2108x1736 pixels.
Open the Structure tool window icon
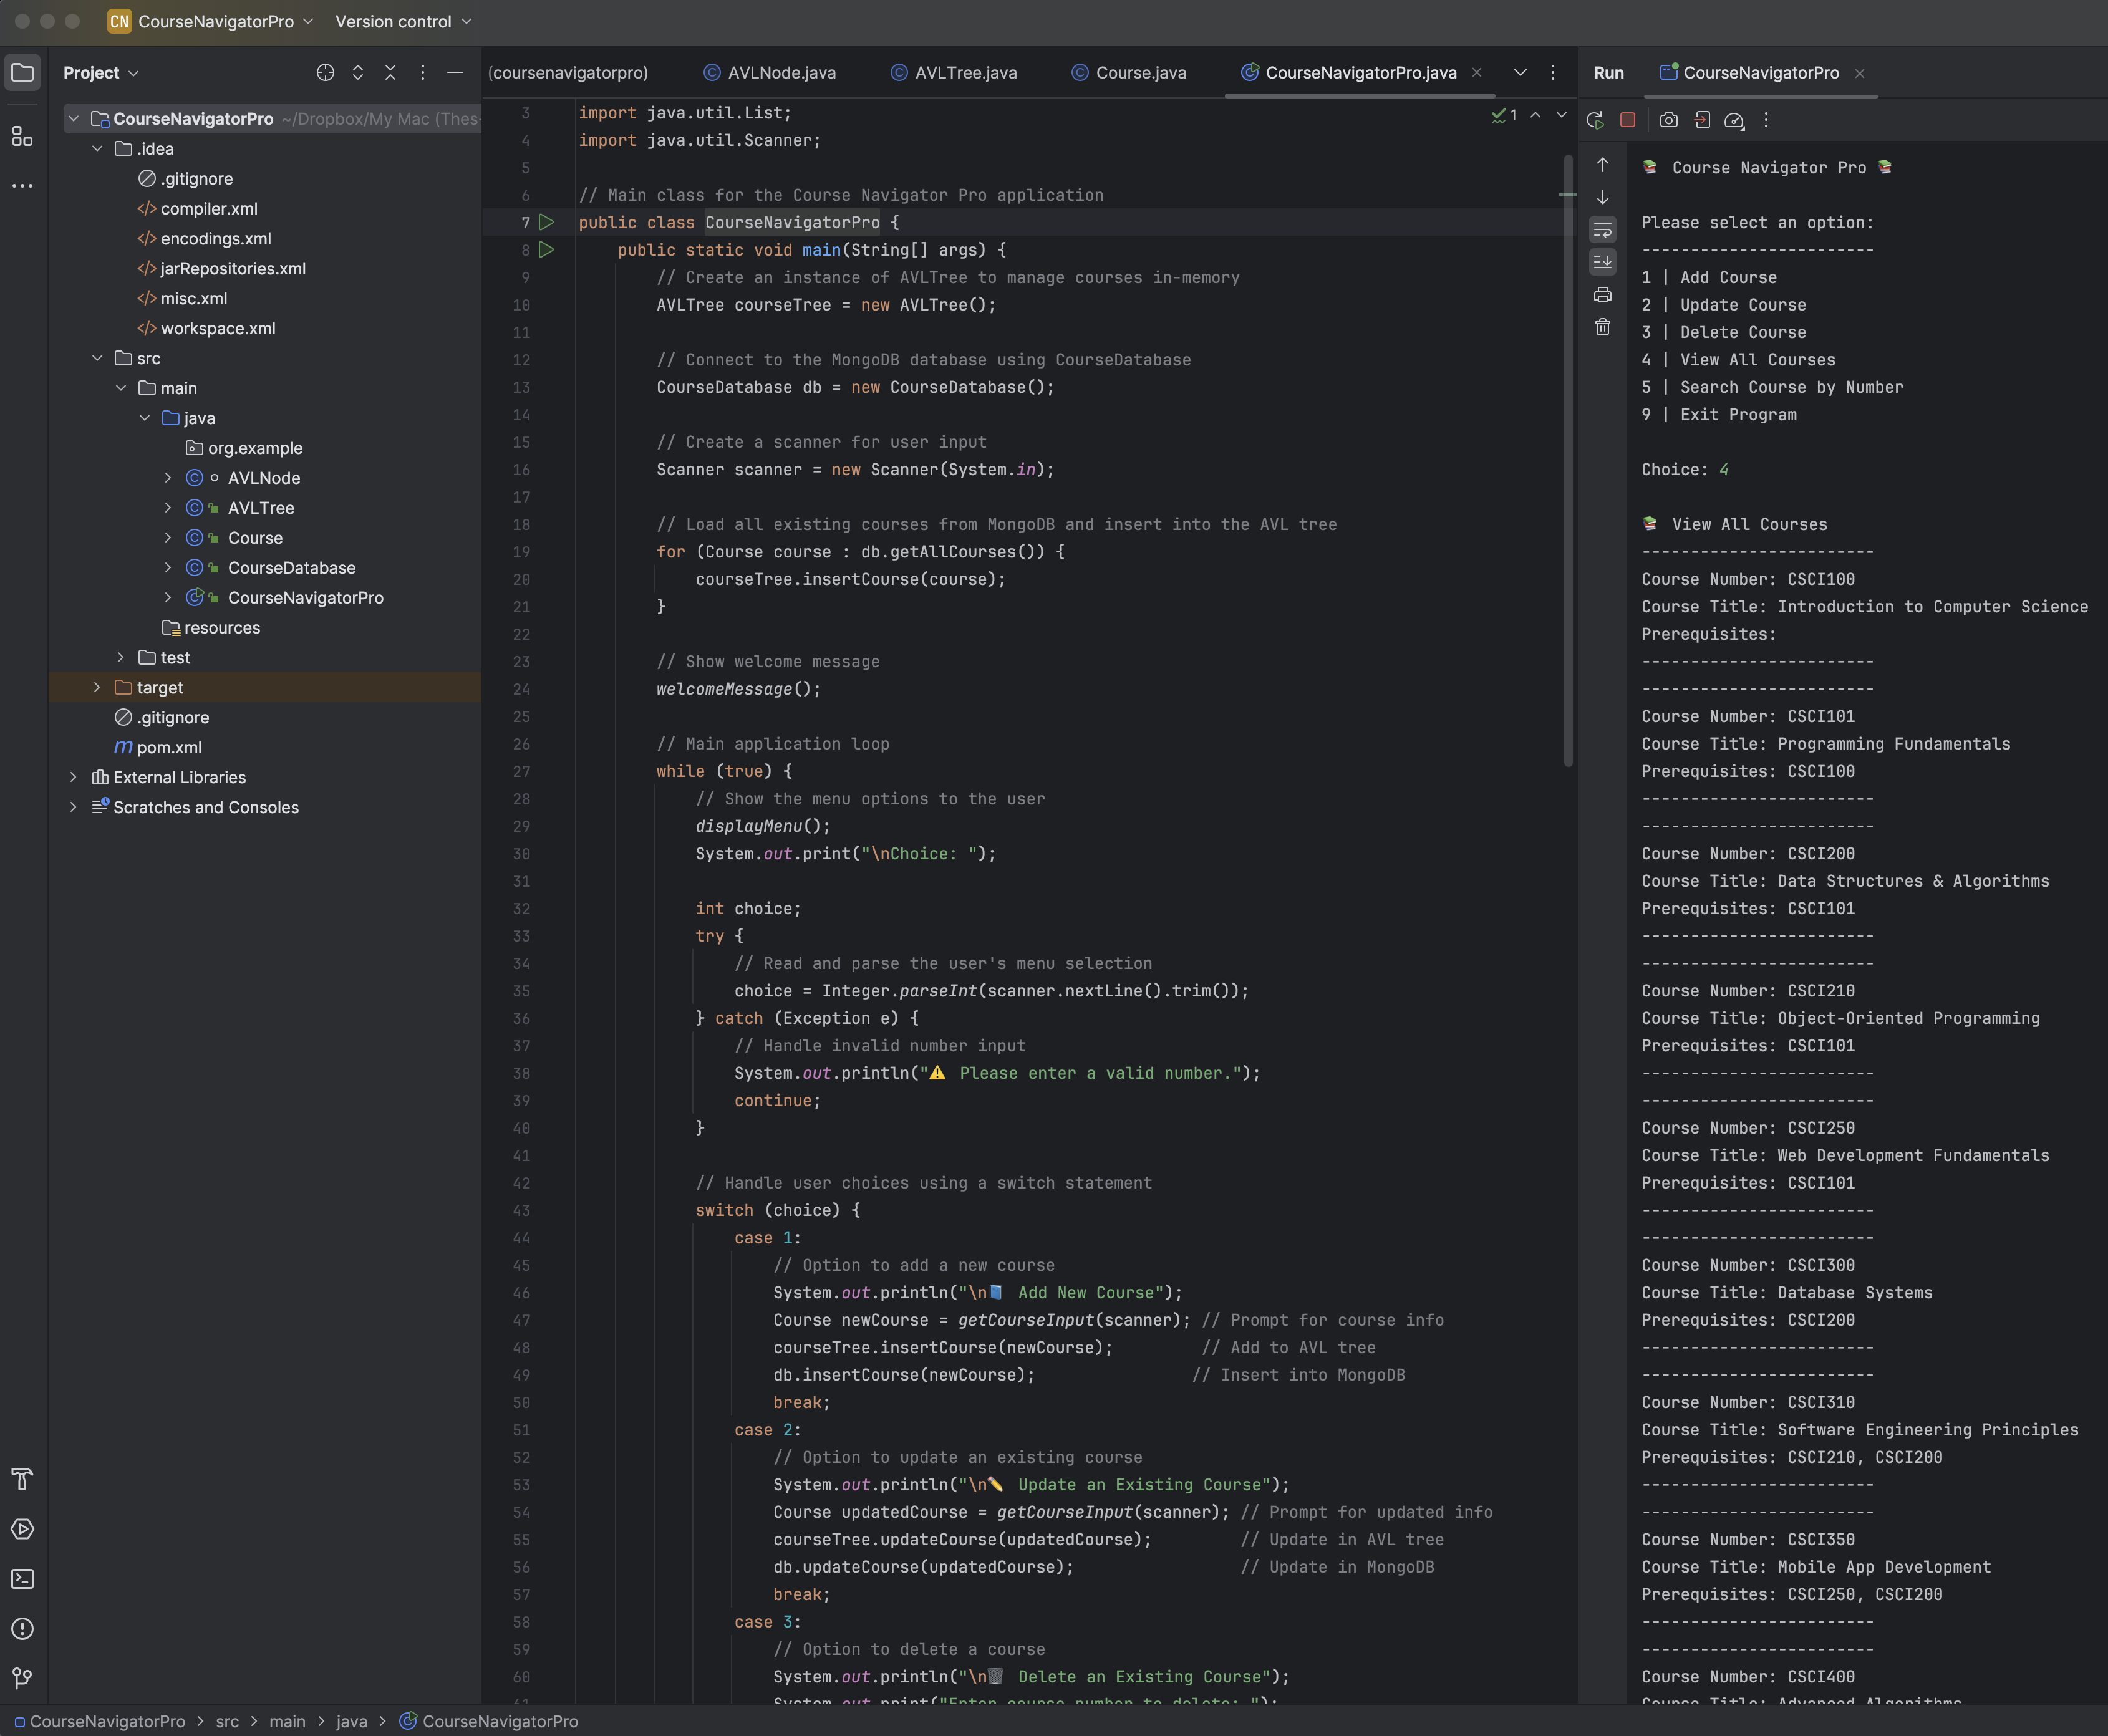pyautogui.click(x=22, y=136)
